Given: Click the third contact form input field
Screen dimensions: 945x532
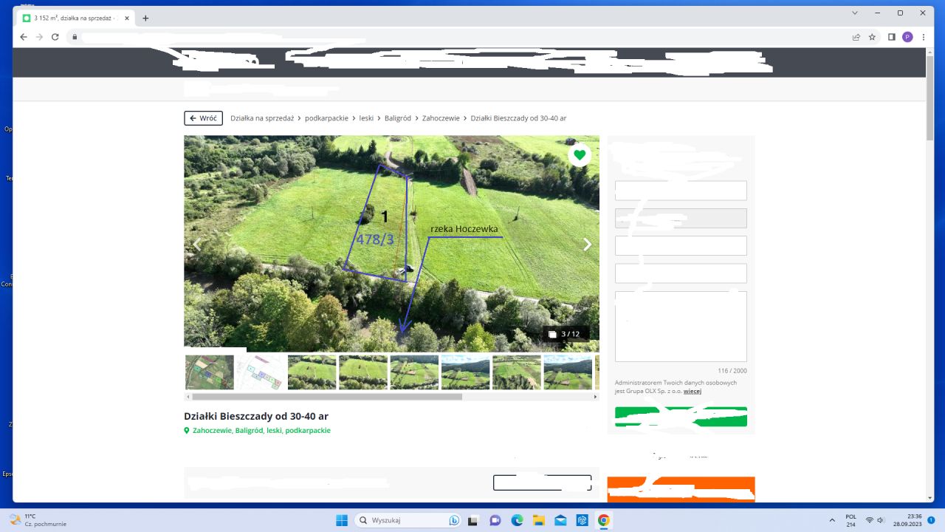Looking at the screenshot, I should (x=681, y=245).
